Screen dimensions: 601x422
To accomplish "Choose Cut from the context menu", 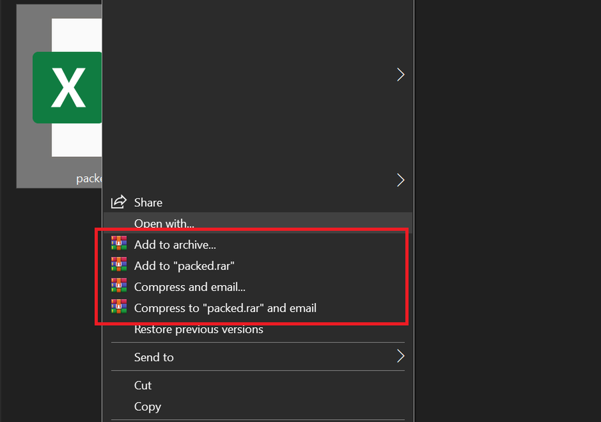I will [258, 385].
